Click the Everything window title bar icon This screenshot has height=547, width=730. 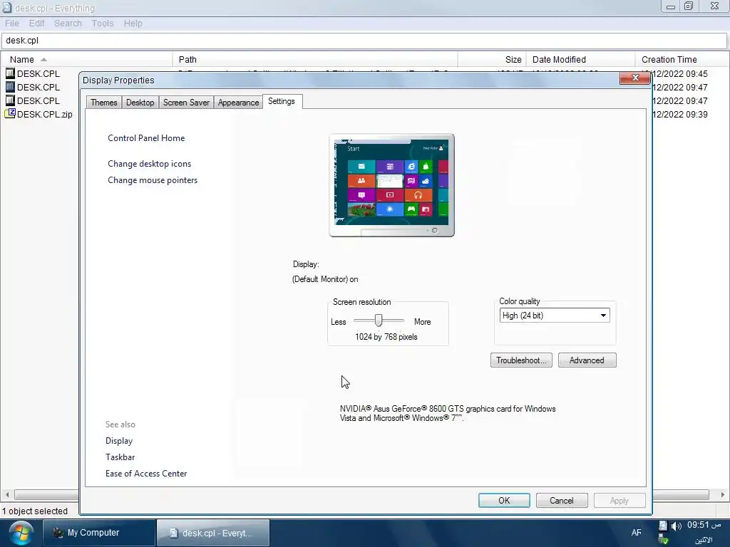(7, 7)
